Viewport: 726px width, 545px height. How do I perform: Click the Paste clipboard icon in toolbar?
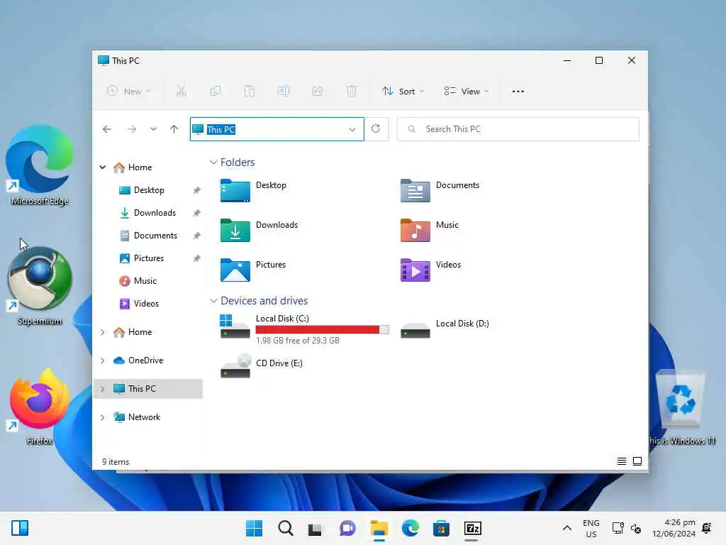click(250, 92)
